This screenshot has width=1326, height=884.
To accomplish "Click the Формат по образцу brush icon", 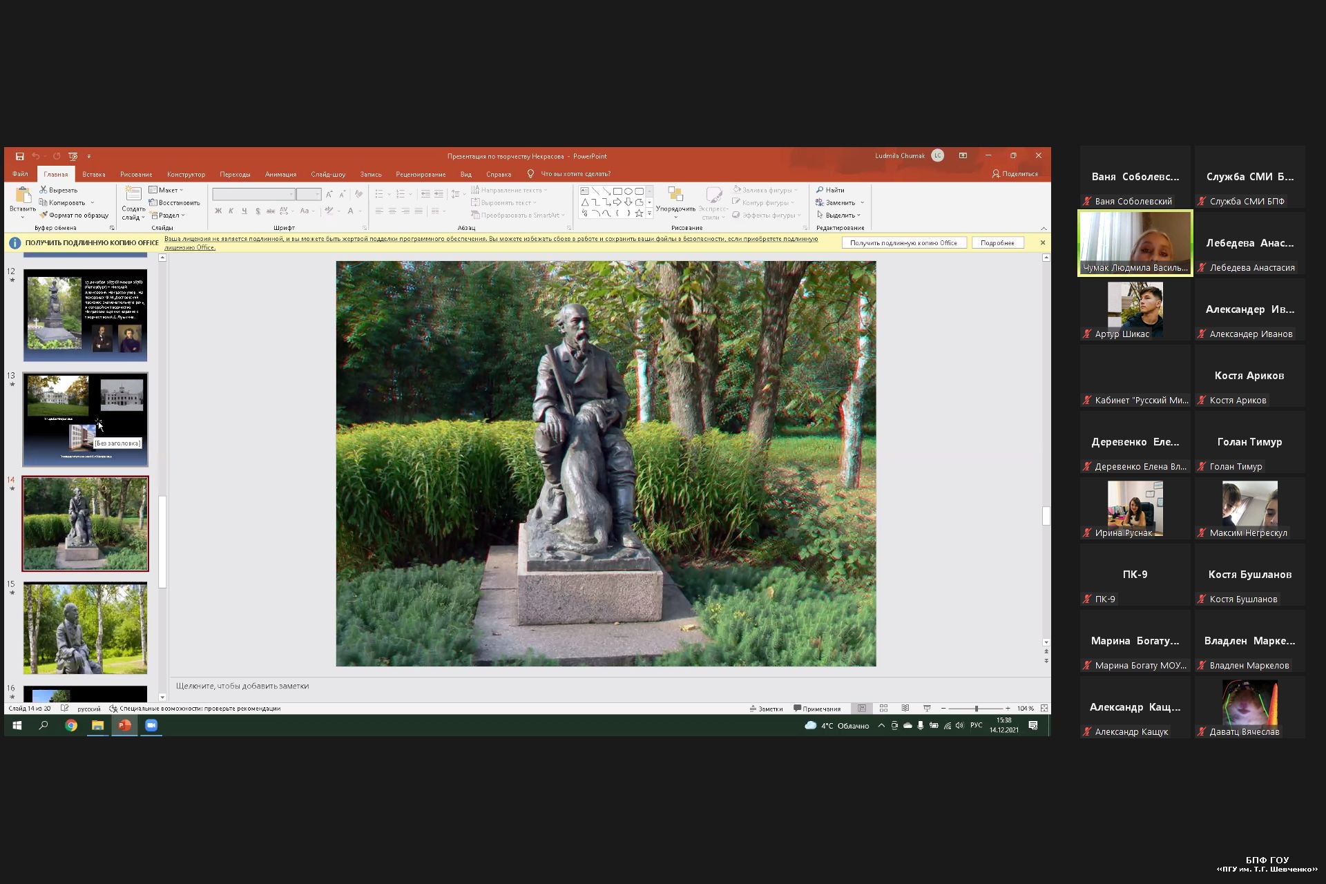I will pyautogui.click(x=44, y=215).
